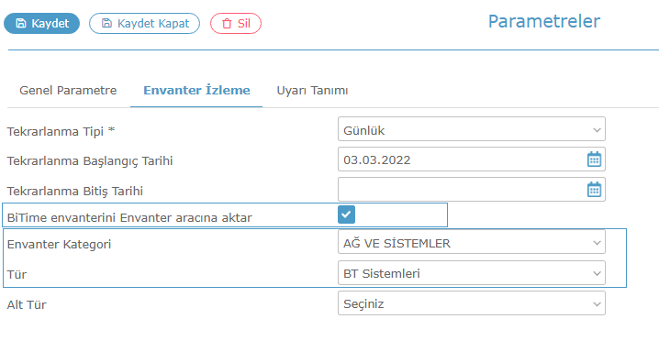
Task: Click the AĞ VE SİSTEMLER value
Action: 397,243
